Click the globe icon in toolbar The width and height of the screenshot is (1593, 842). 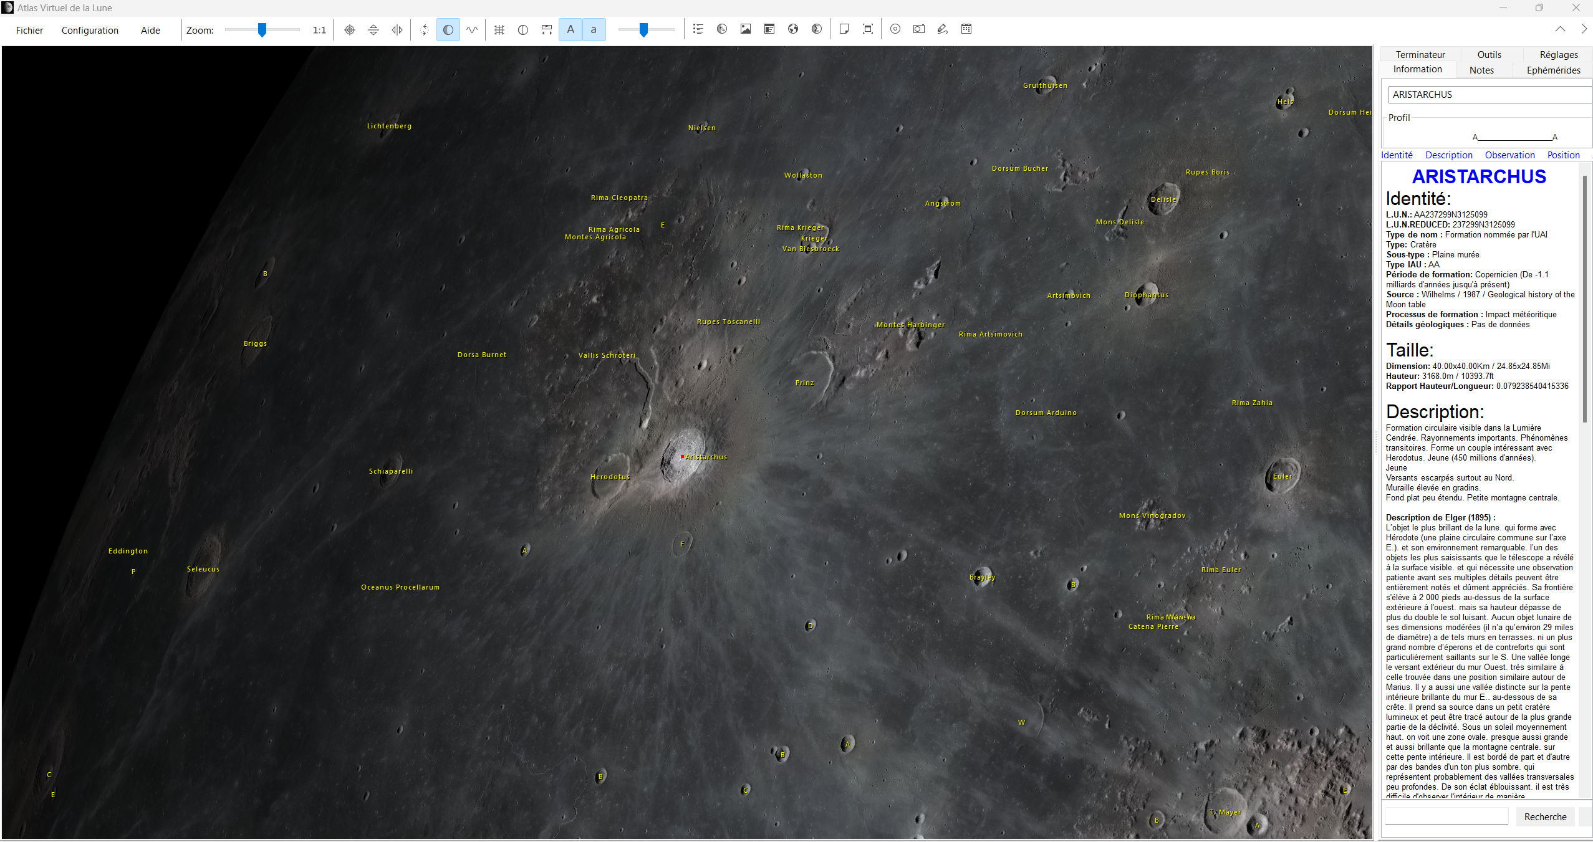pos(793,29)
